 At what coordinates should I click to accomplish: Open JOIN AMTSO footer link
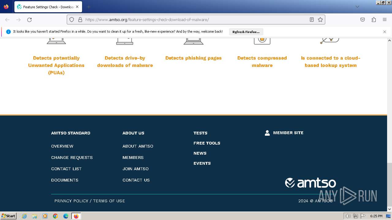tap(135, 169)
